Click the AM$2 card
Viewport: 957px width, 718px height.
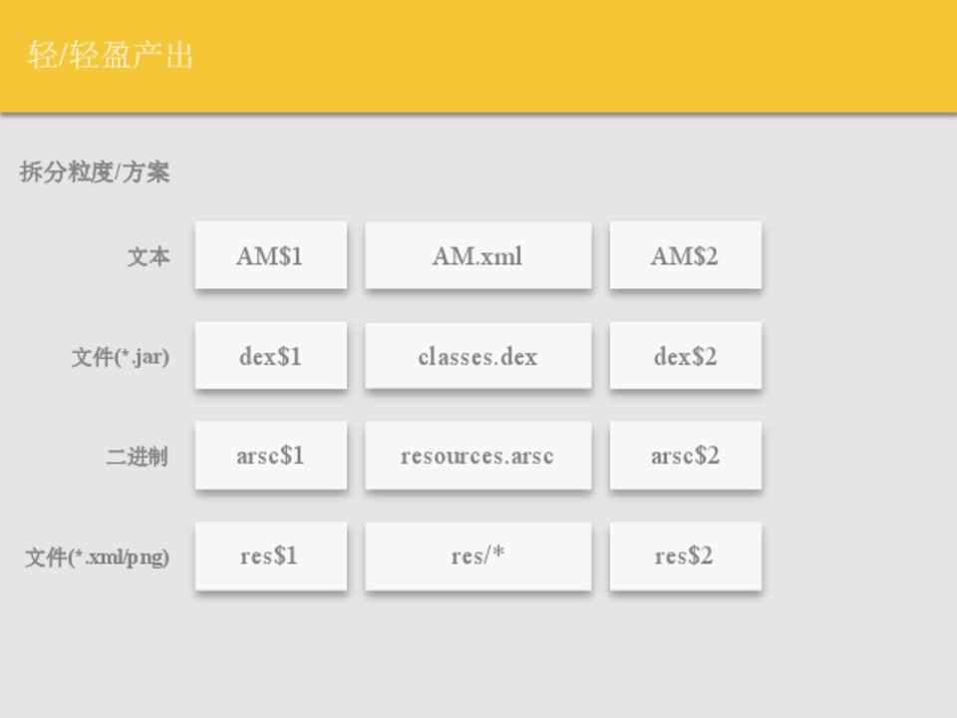click(685, 256)
